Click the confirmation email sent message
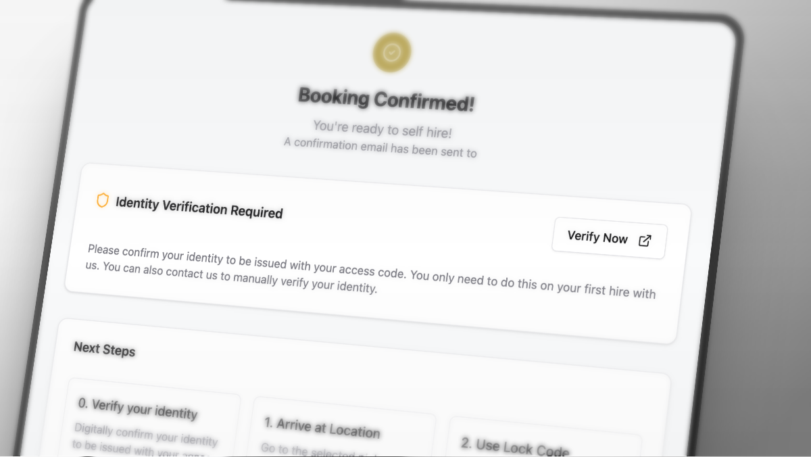The height and width of the screenshot is (457, 811). [380, 147]
